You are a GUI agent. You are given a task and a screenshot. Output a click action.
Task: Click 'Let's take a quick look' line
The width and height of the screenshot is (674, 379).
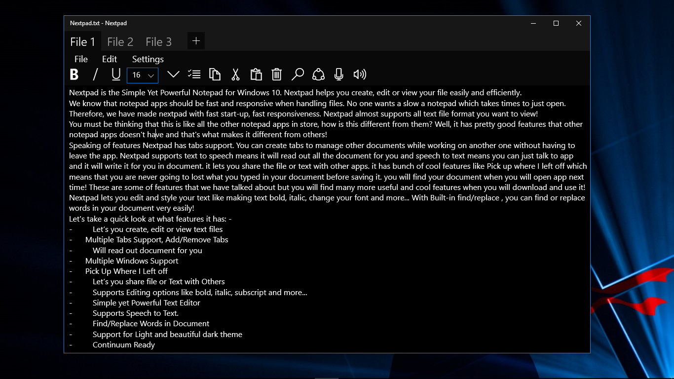150,219
